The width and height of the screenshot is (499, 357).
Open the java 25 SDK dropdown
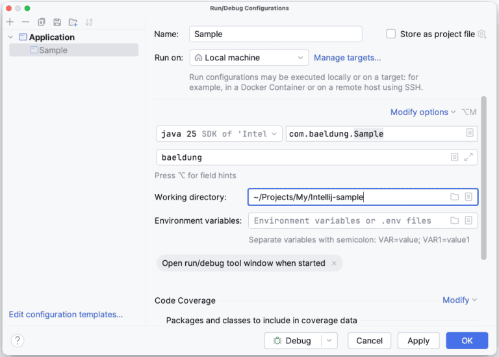tap(219, 134)
